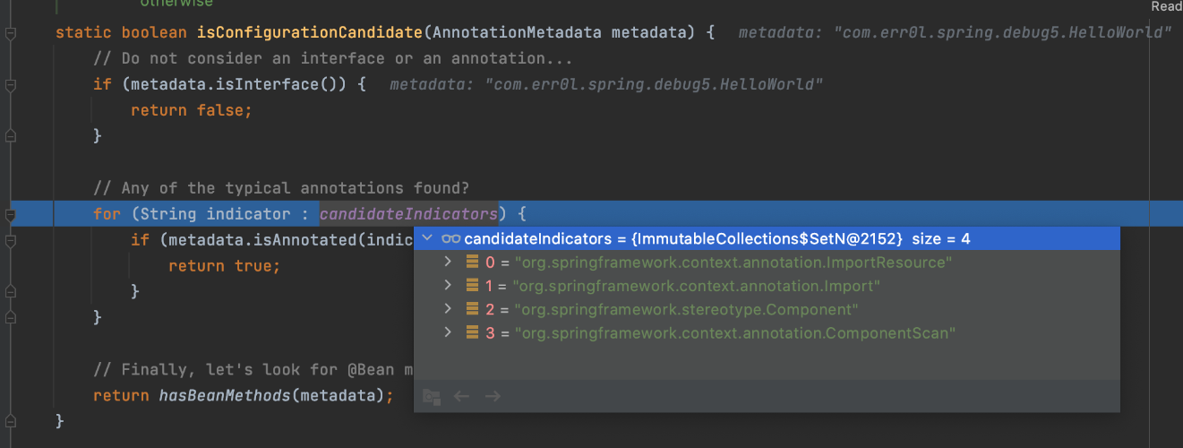
Task: Click the back arrow in popup footer
Action: 462,396
